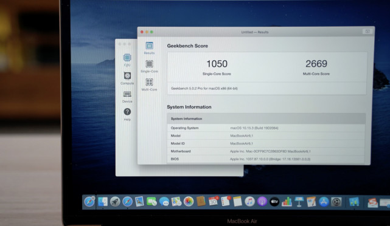Open Finder from the dock
The width and height of the screenshot is (390, 226).
point(102,202)
